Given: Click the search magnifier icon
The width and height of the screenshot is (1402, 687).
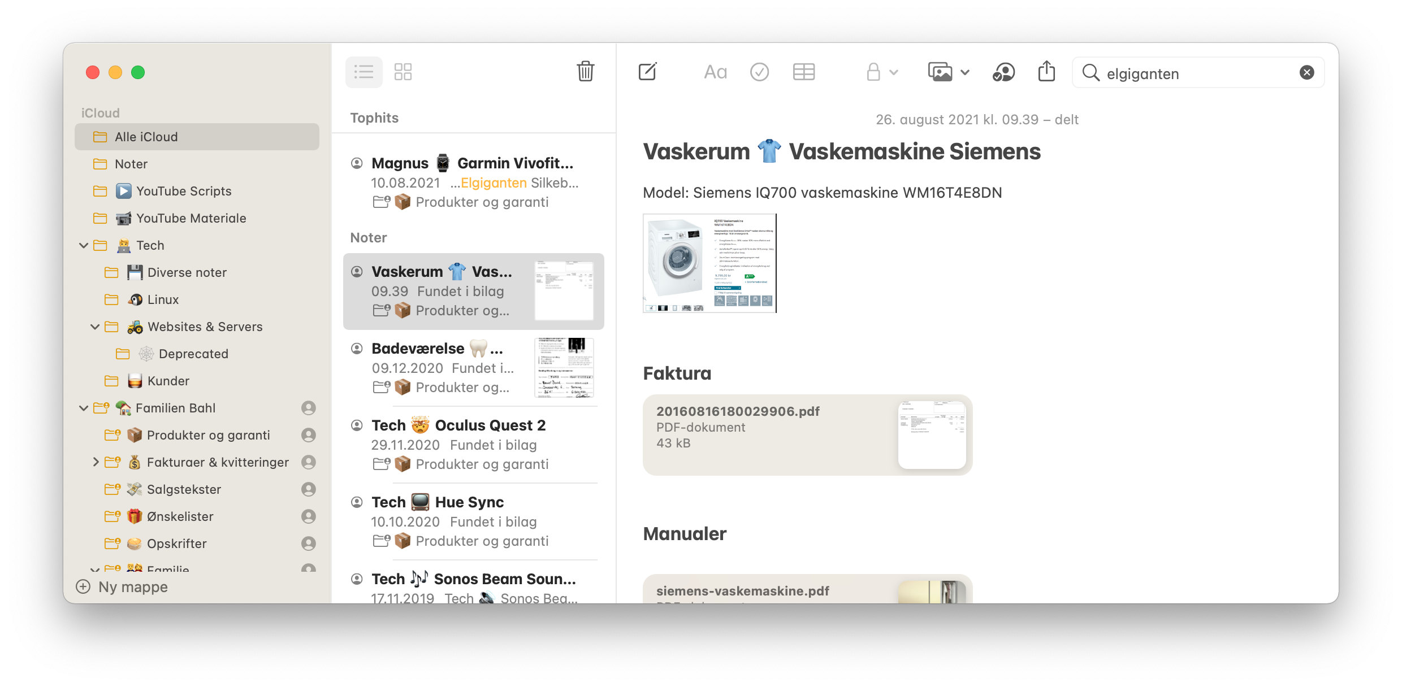Looking at the screenshot, I should click(1091, 73).
